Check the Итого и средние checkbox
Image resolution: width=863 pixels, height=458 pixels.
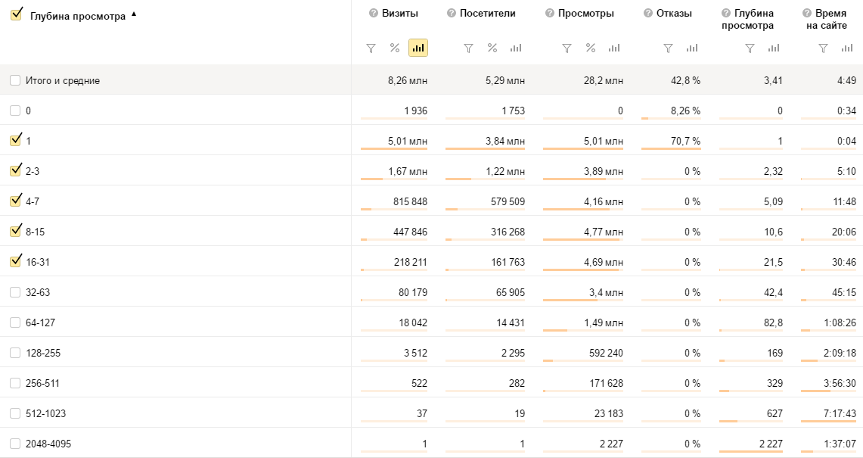point(15,80)
